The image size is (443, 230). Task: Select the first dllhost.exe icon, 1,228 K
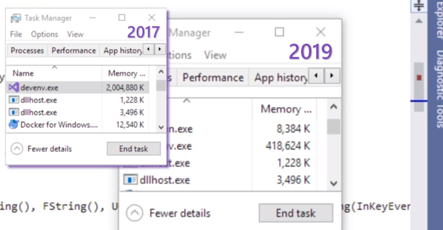[x=14, y=100]
